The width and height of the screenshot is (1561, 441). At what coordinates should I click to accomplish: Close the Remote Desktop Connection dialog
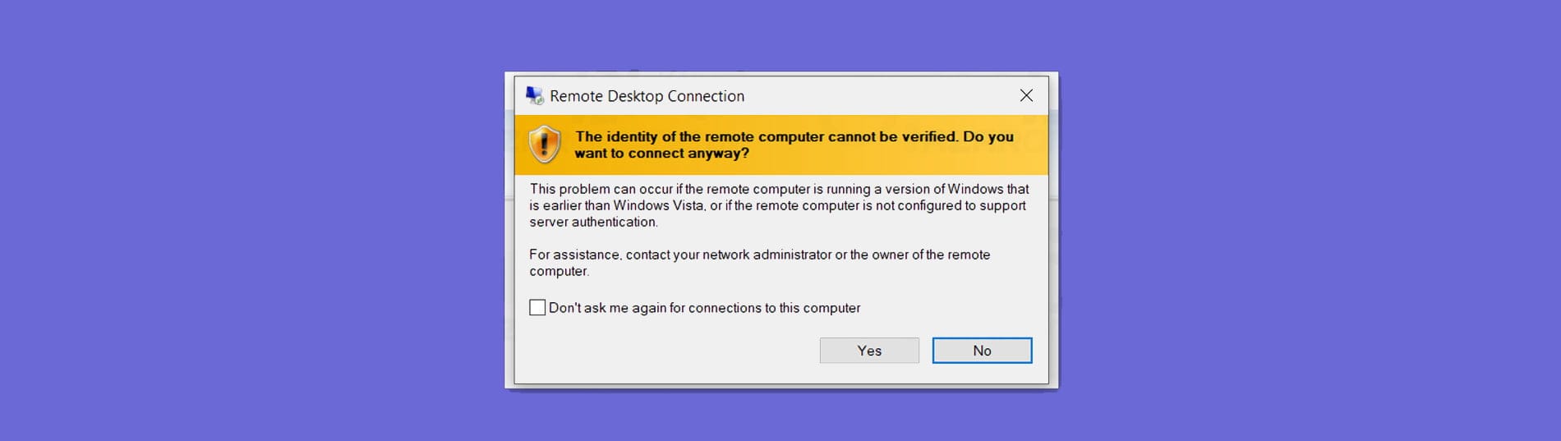click(x=1026, y=96)
